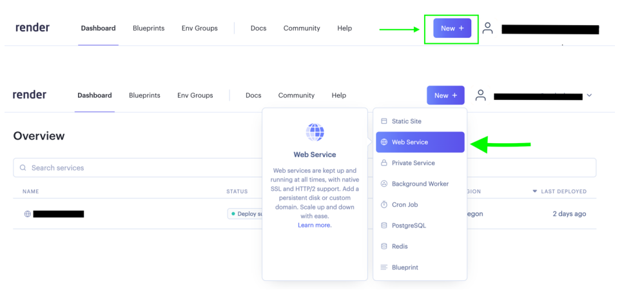The width and height of the screenshot is (624, 290).
Task: Click the Deploy status badge in service row
Action: (x=245, y=214)
